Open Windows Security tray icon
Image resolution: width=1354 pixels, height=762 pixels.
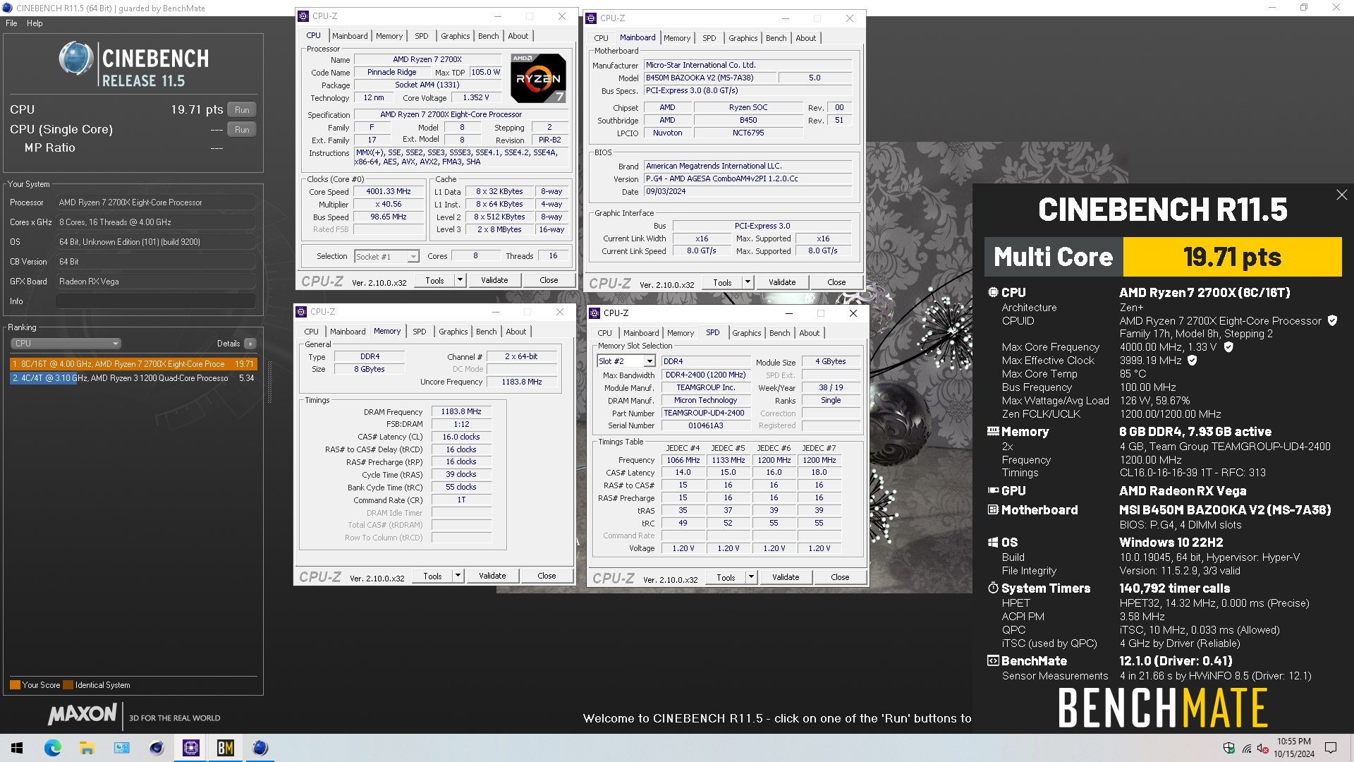1228,748
